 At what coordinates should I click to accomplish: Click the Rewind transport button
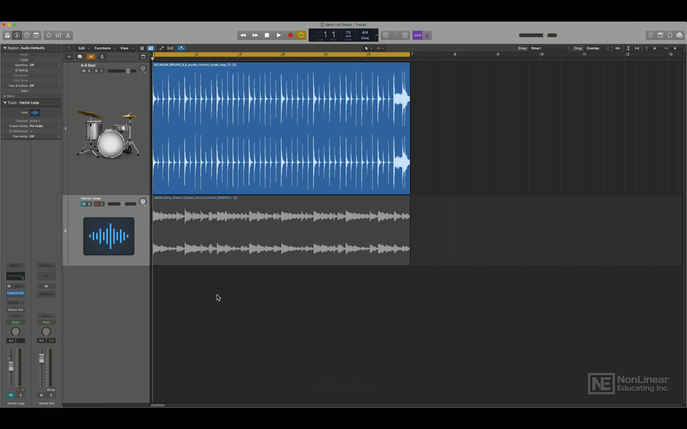click(243, 35)
